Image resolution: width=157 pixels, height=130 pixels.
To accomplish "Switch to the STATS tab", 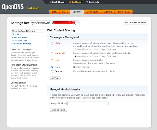I will point(65,12).
